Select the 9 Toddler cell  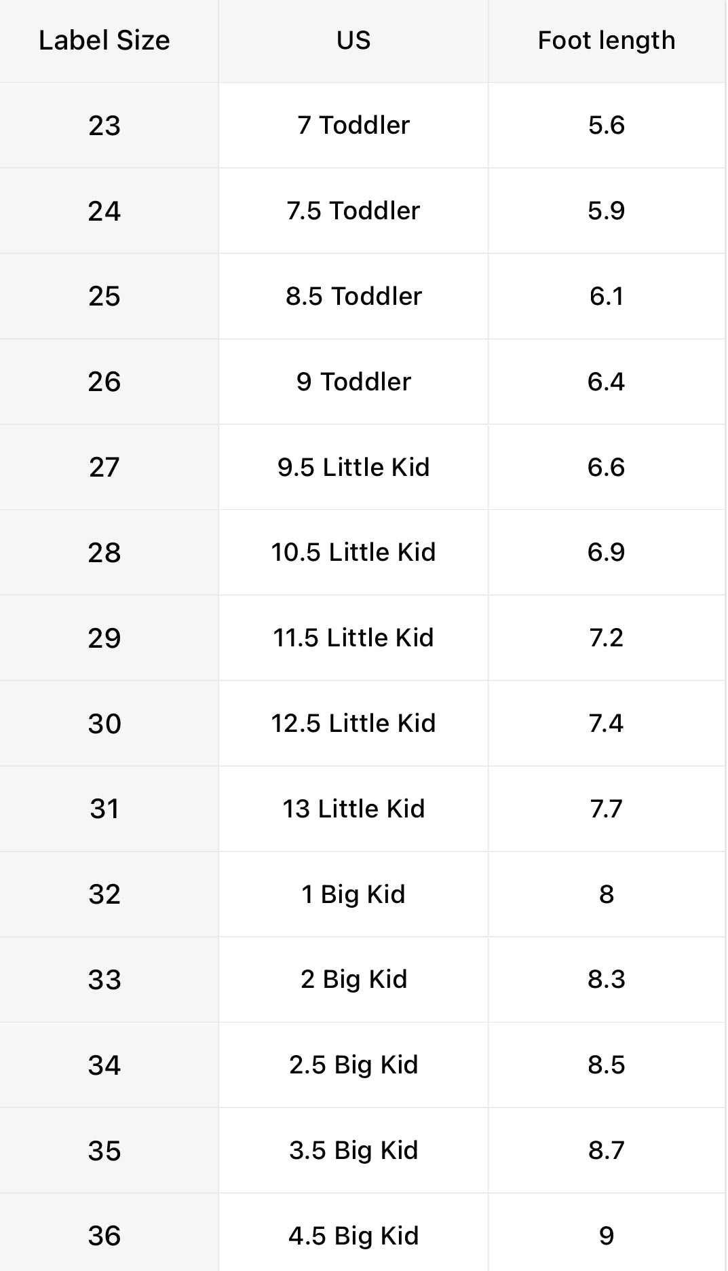point(353,382)
